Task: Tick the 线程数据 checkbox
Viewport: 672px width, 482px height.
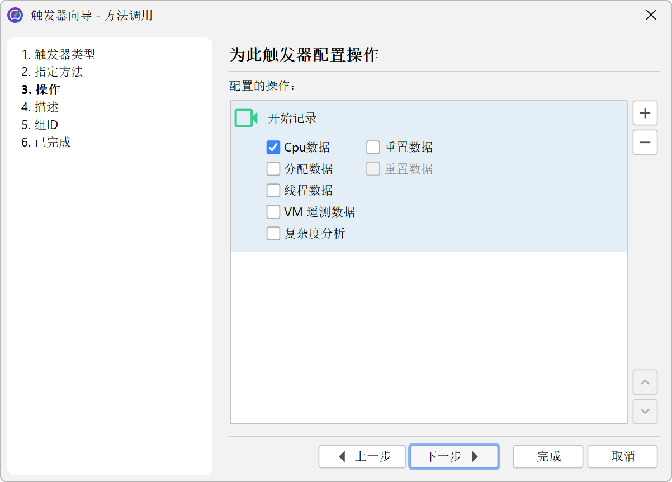Action: click(x=273, y=191)
